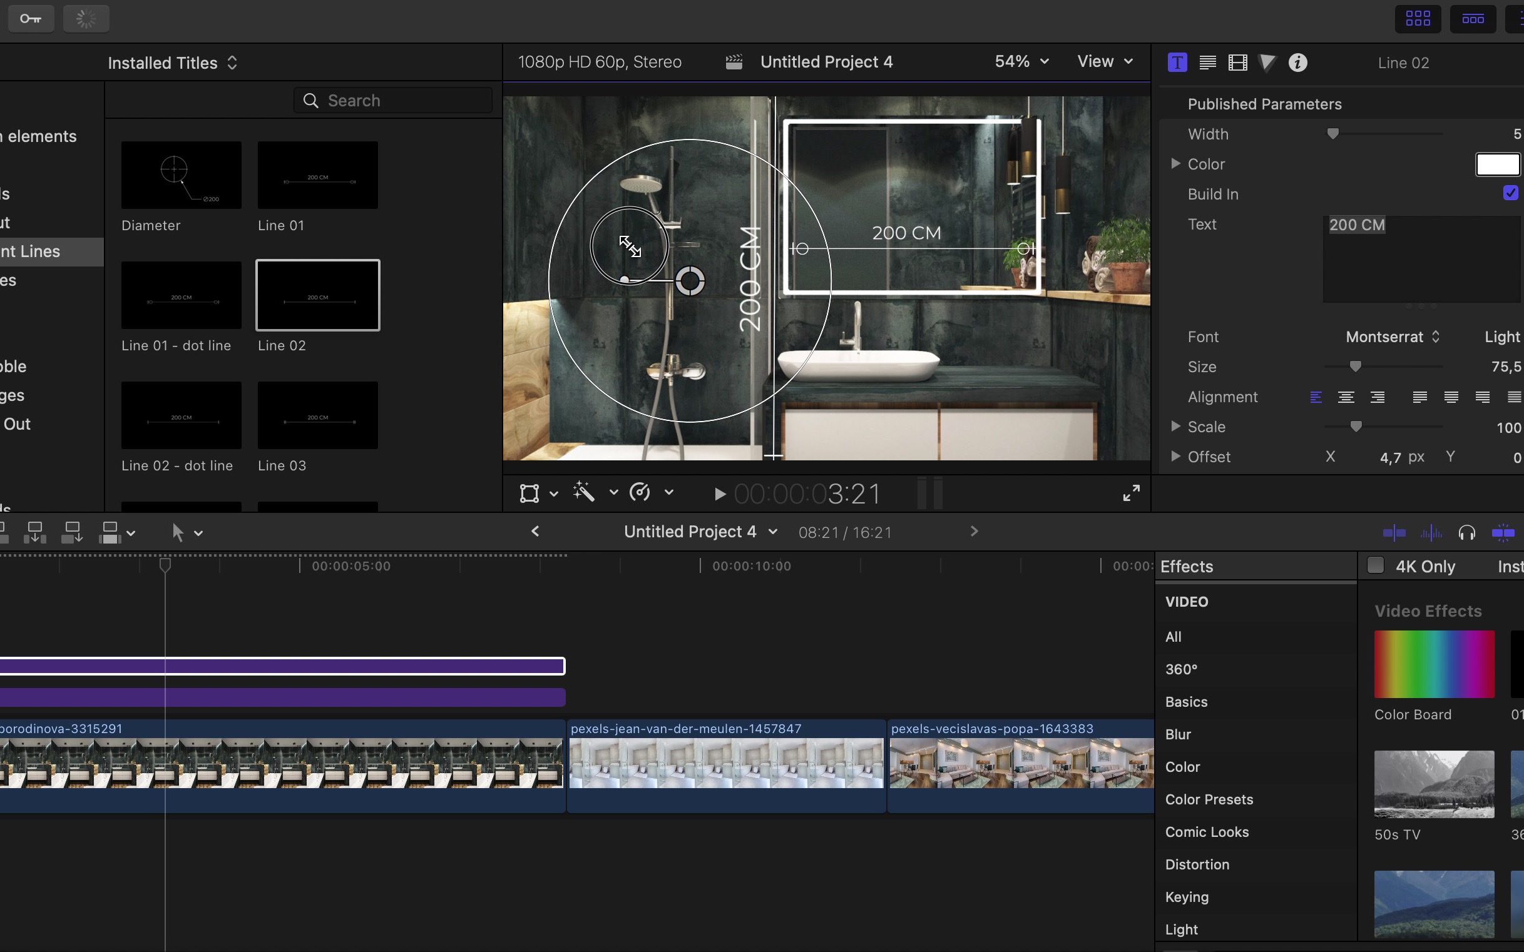
Task: Open the Video inspector filmstrip icon
Action: pos(1237,63)
